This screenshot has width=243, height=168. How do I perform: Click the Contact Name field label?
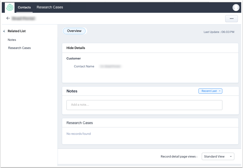[x=84, y=66]
